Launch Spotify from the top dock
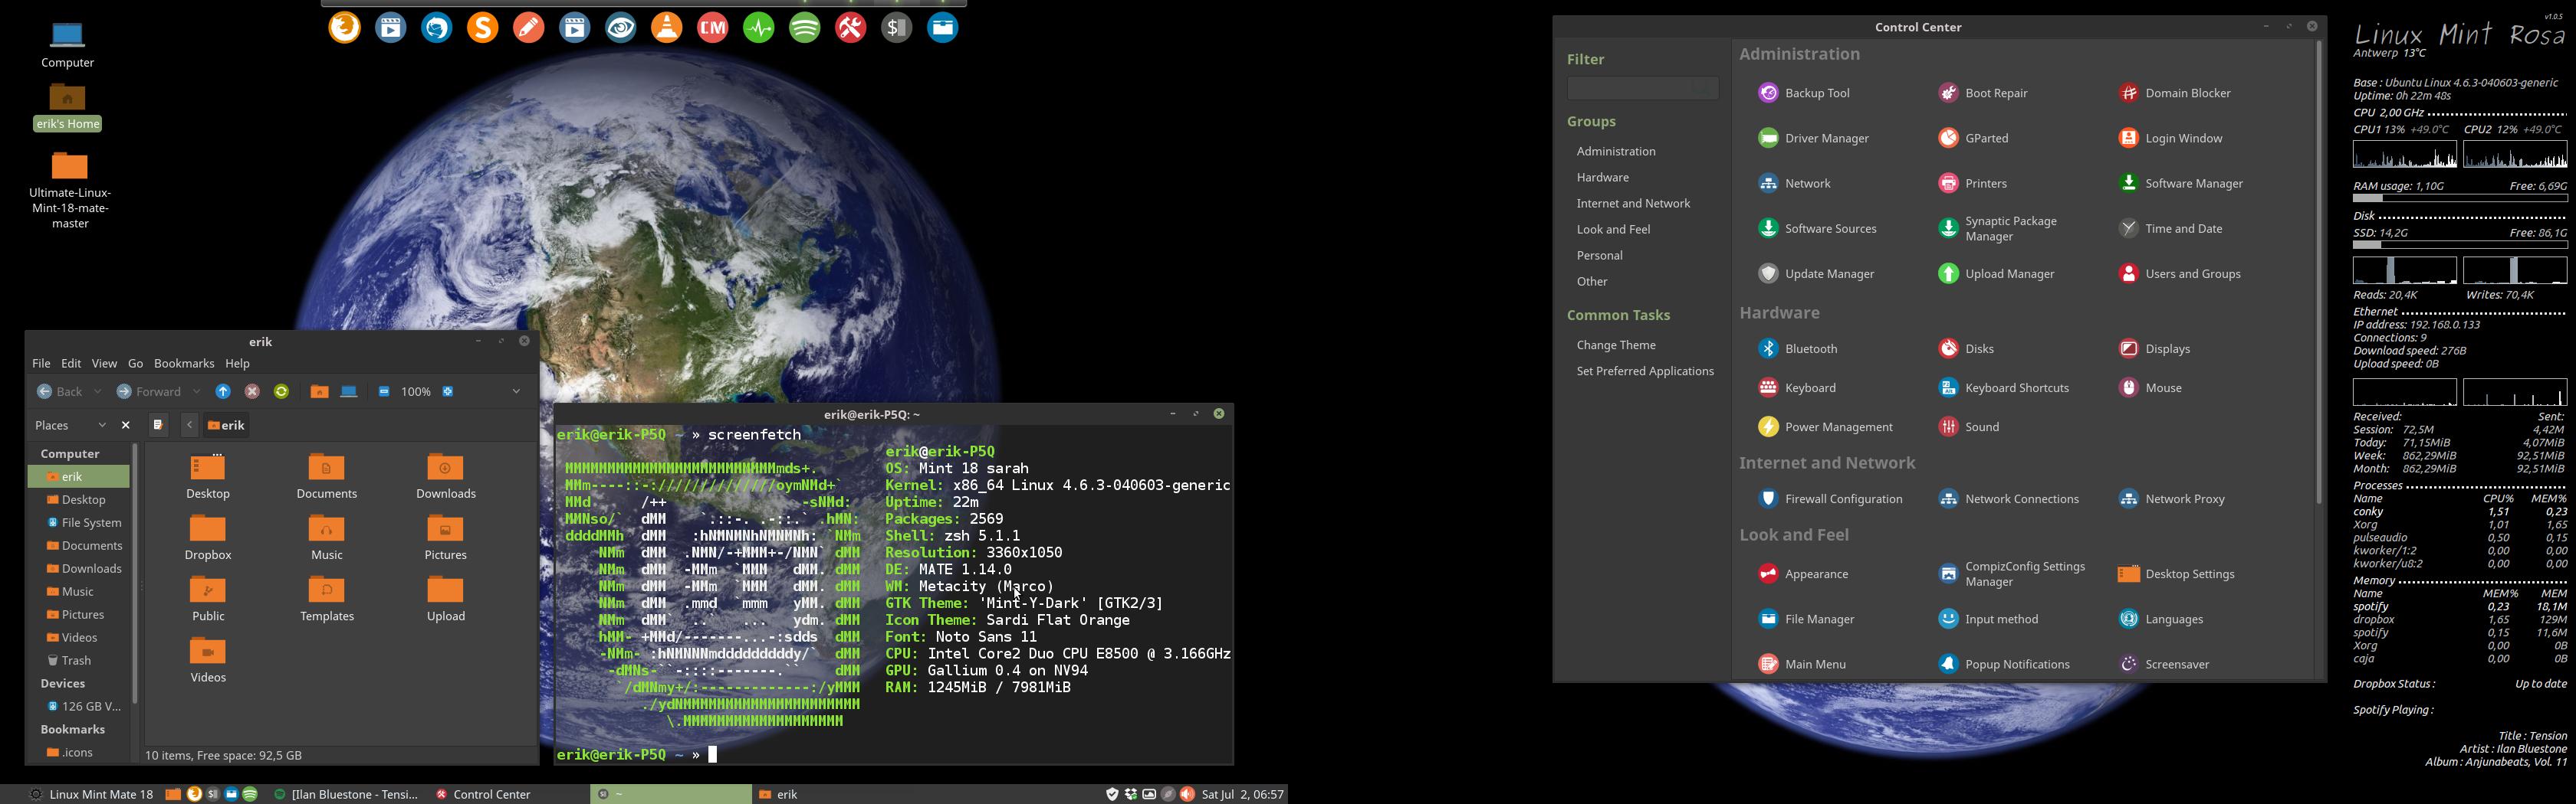 tap(804, 28)
